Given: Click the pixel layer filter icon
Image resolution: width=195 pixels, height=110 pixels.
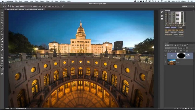Looking at the screenshot, I should (175, 45).
